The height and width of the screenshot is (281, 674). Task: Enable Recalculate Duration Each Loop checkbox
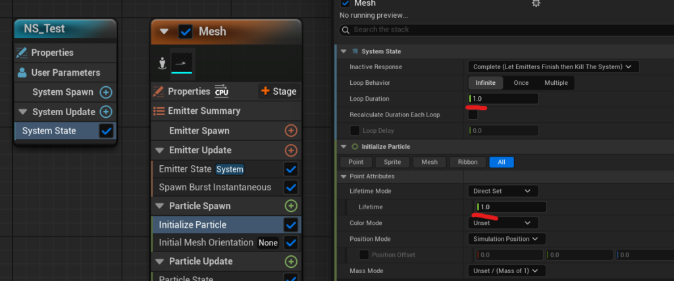point(473,115)
